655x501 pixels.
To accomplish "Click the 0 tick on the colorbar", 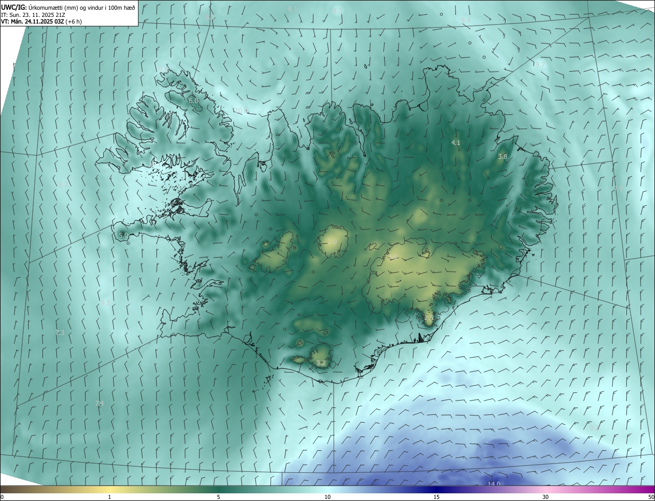I will pyautogui.click(x=2, y=497).
